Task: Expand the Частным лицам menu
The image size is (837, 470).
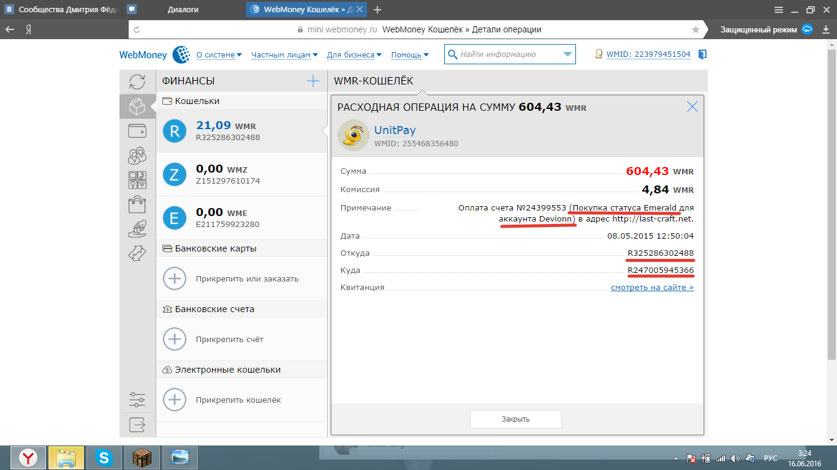Action: (x=284, y=54)
